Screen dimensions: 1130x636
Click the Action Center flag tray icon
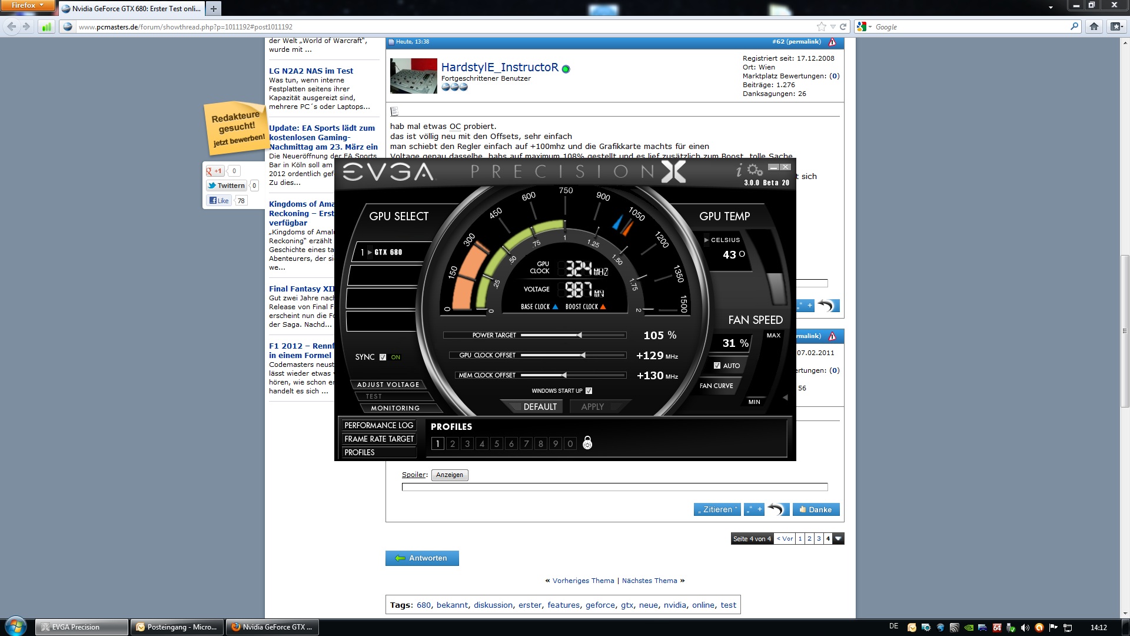[1053, 627]
